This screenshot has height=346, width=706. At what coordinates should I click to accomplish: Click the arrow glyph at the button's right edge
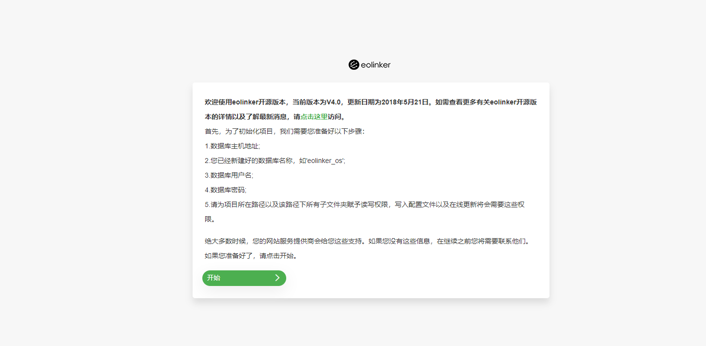278,278
